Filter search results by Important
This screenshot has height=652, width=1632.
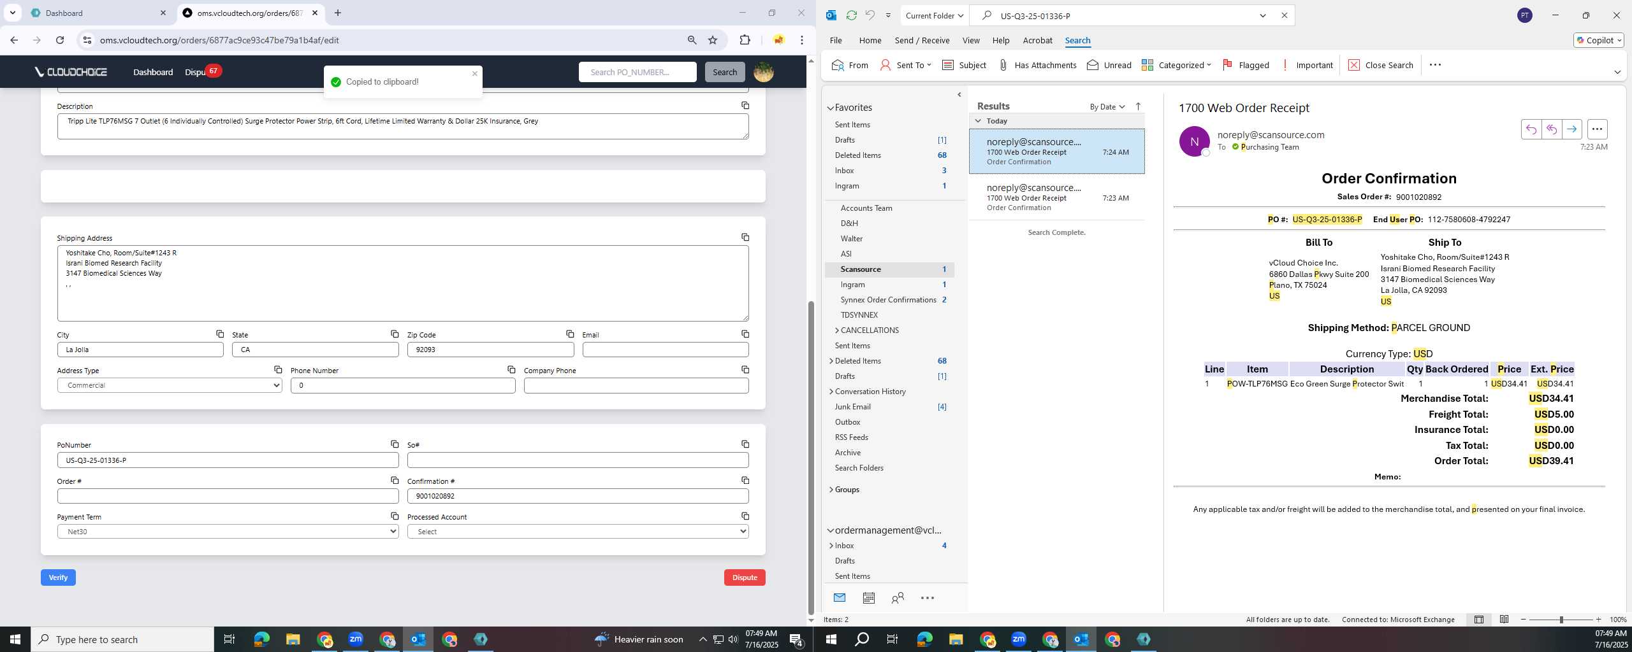click(x=1306, y=65)
